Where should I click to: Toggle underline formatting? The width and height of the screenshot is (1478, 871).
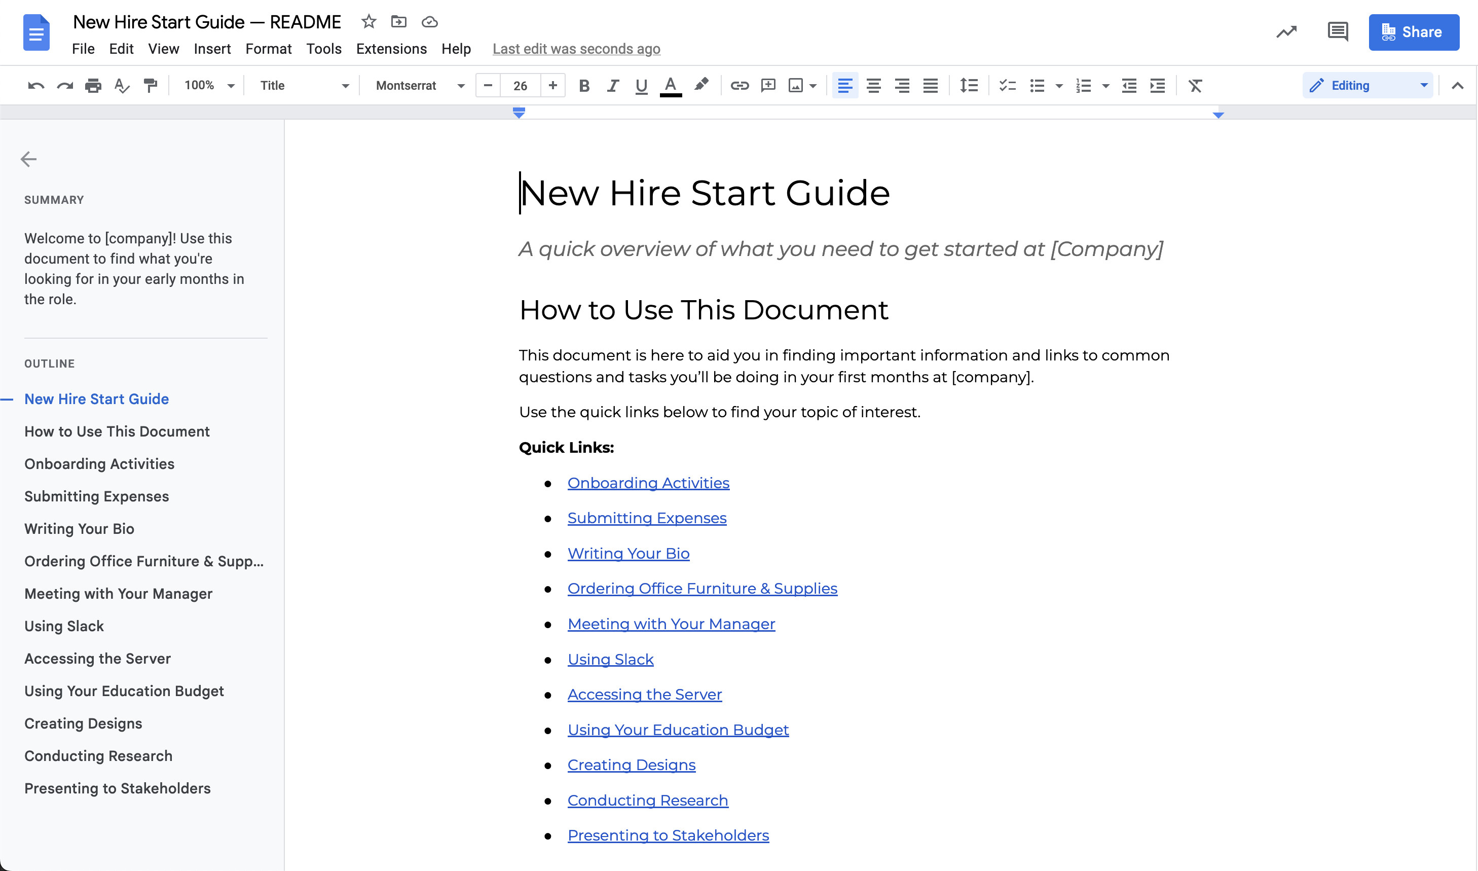[x=641, y=86]
